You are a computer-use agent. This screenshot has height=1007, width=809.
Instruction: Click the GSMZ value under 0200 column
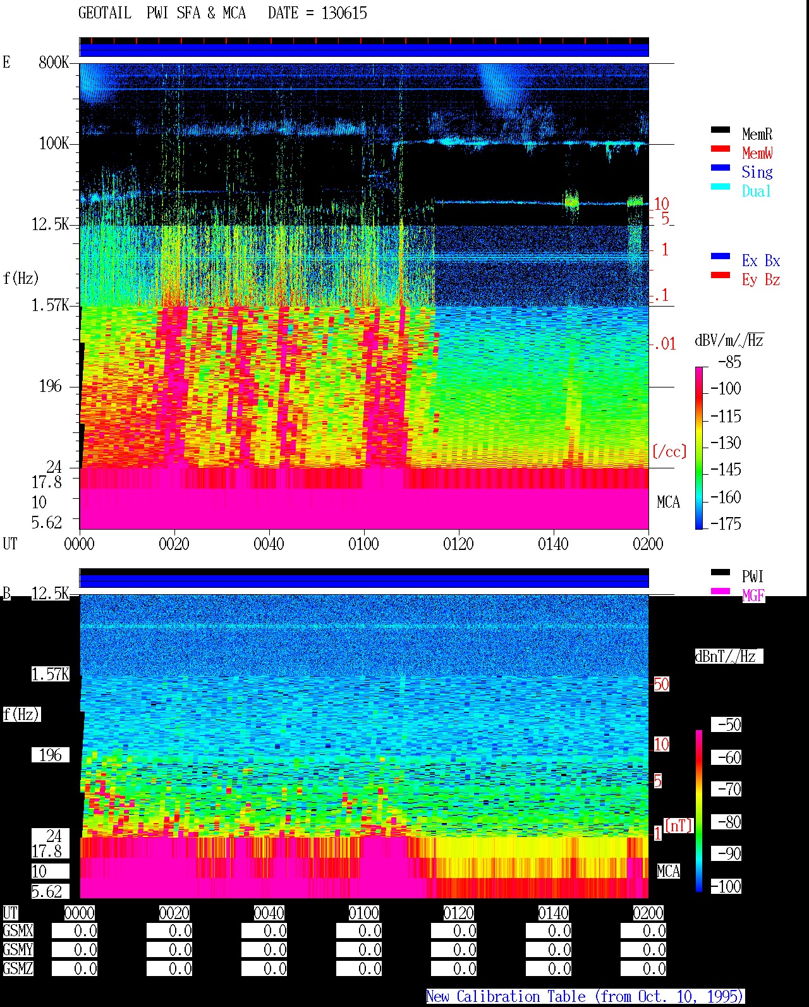coord(643,968)
